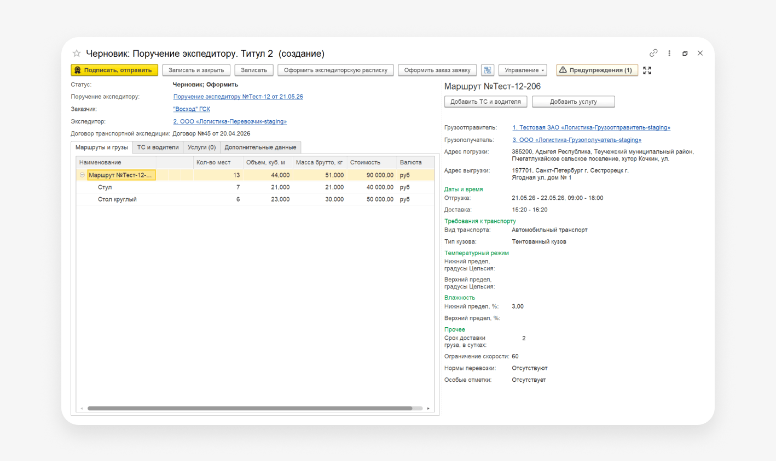This screenshot has width=776, height=461.
Task: Click the 40 000,00 cost cell for Стул
Action: tap(372, 187)
